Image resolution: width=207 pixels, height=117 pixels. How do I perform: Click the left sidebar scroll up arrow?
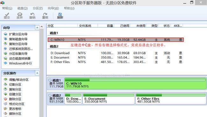[x=42, y=27]
